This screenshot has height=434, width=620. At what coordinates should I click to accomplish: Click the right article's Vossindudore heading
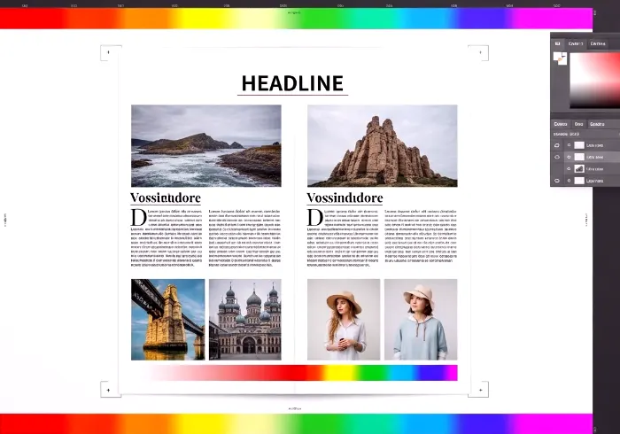point(345,198)
